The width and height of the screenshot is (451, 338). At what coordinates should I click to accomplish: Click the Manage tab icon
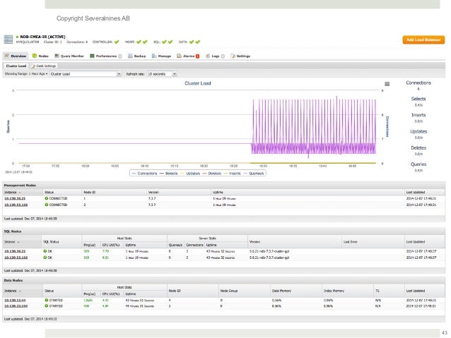pos(154,55)
